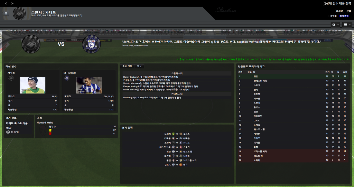Click the Rivaldo record line
The image size is (354, 187).
click(x=152, y=98)
